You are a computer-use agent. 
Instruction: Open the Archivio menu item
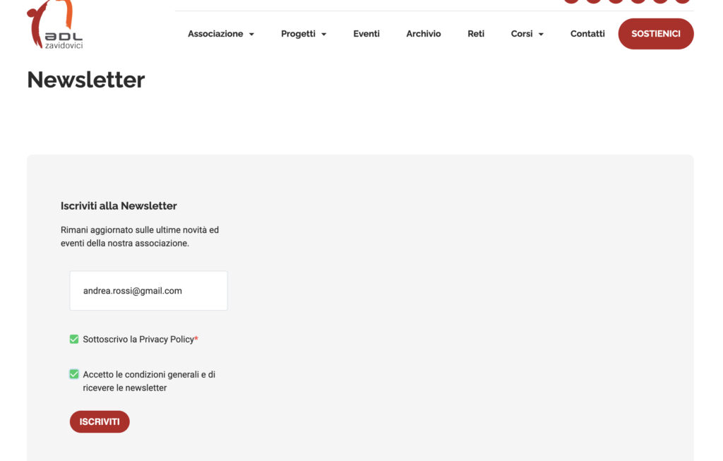(x=423, y=34)
